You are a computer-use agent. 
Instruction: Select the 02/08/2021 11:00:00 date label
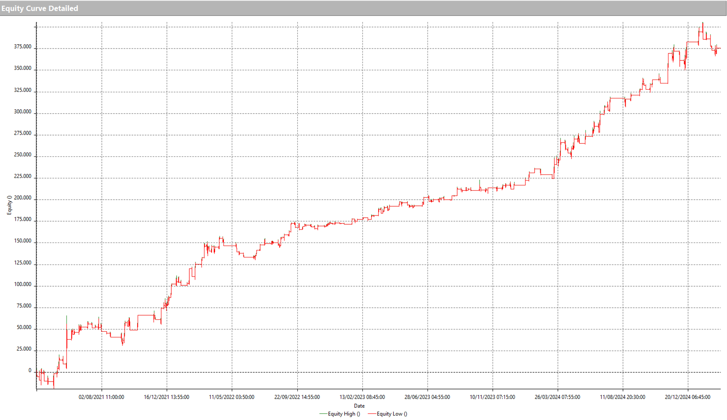point(101,397)
